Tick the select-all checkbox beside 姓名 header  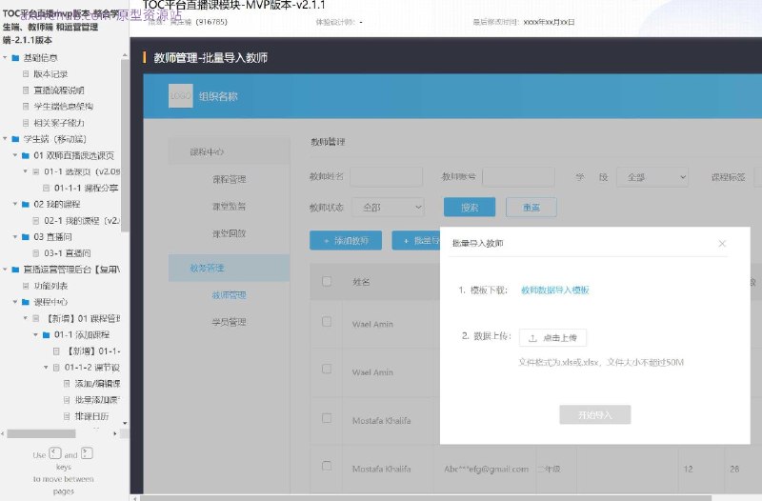tap(327, 281)
